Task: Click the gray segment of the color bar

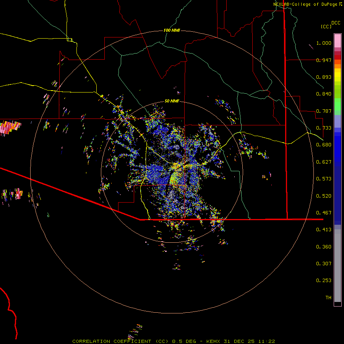Action: point(338,266)
